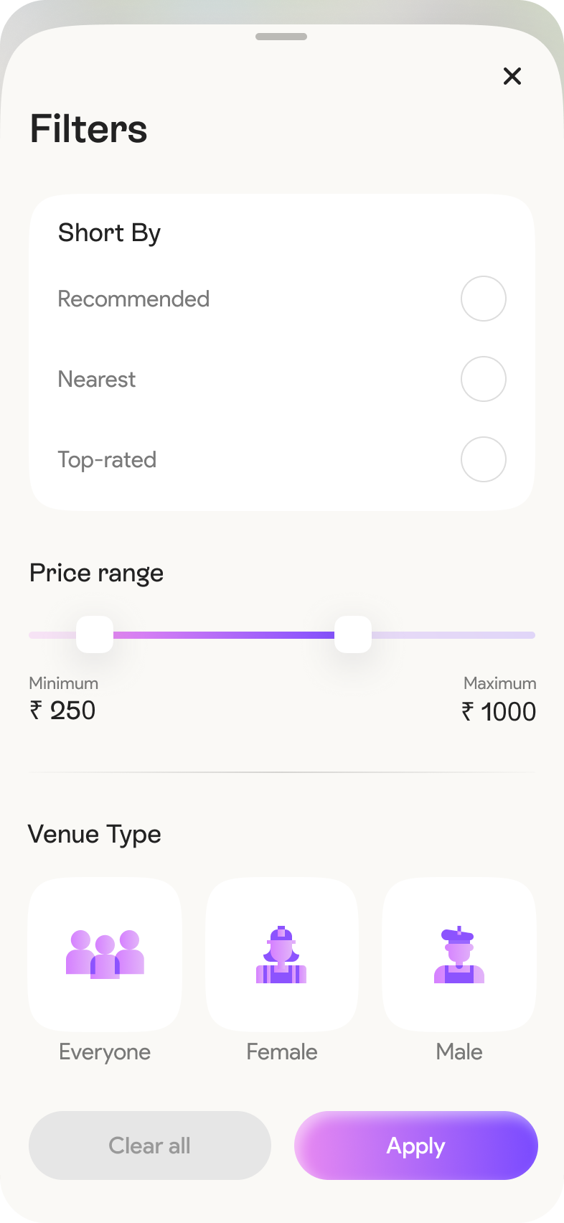Tap the ₹ 250 minimum price value
This screenshot has width=564, height=1223.
pos(63,711)
